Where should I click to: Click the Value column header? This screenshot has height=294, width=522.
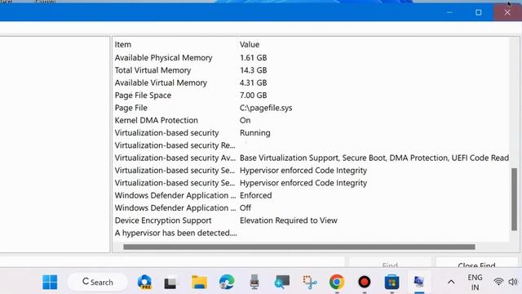tap(250, 44)
